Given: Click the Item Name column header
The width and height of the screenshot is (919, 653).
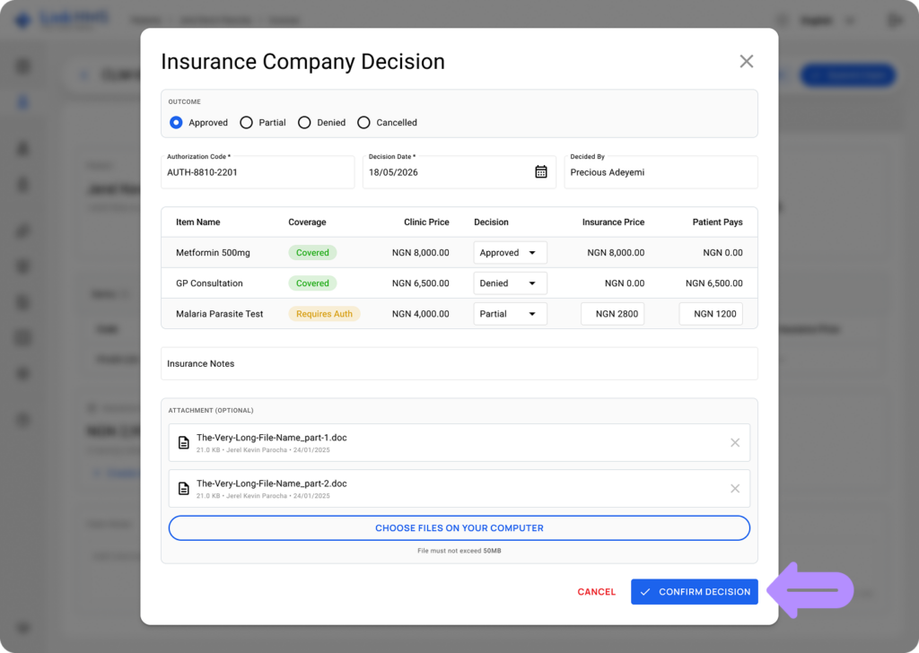Looking at the screenshot, I should [198, 222].
